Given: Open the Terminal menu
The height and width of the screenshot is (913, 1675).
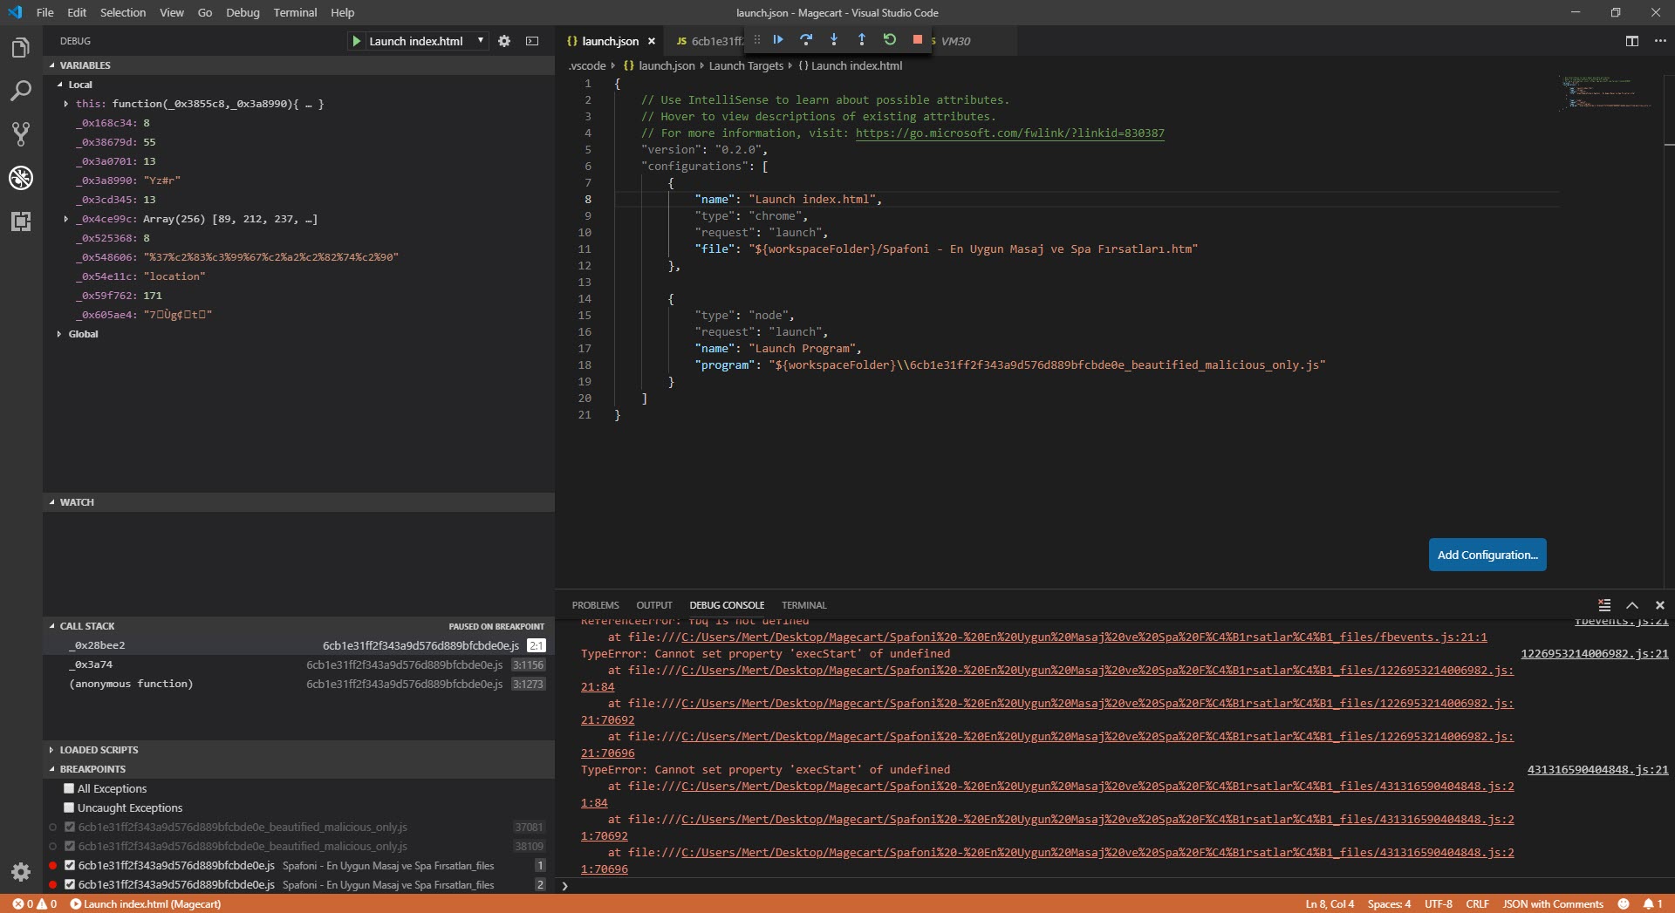Looking at the screenshot, I should pos(295,12).
